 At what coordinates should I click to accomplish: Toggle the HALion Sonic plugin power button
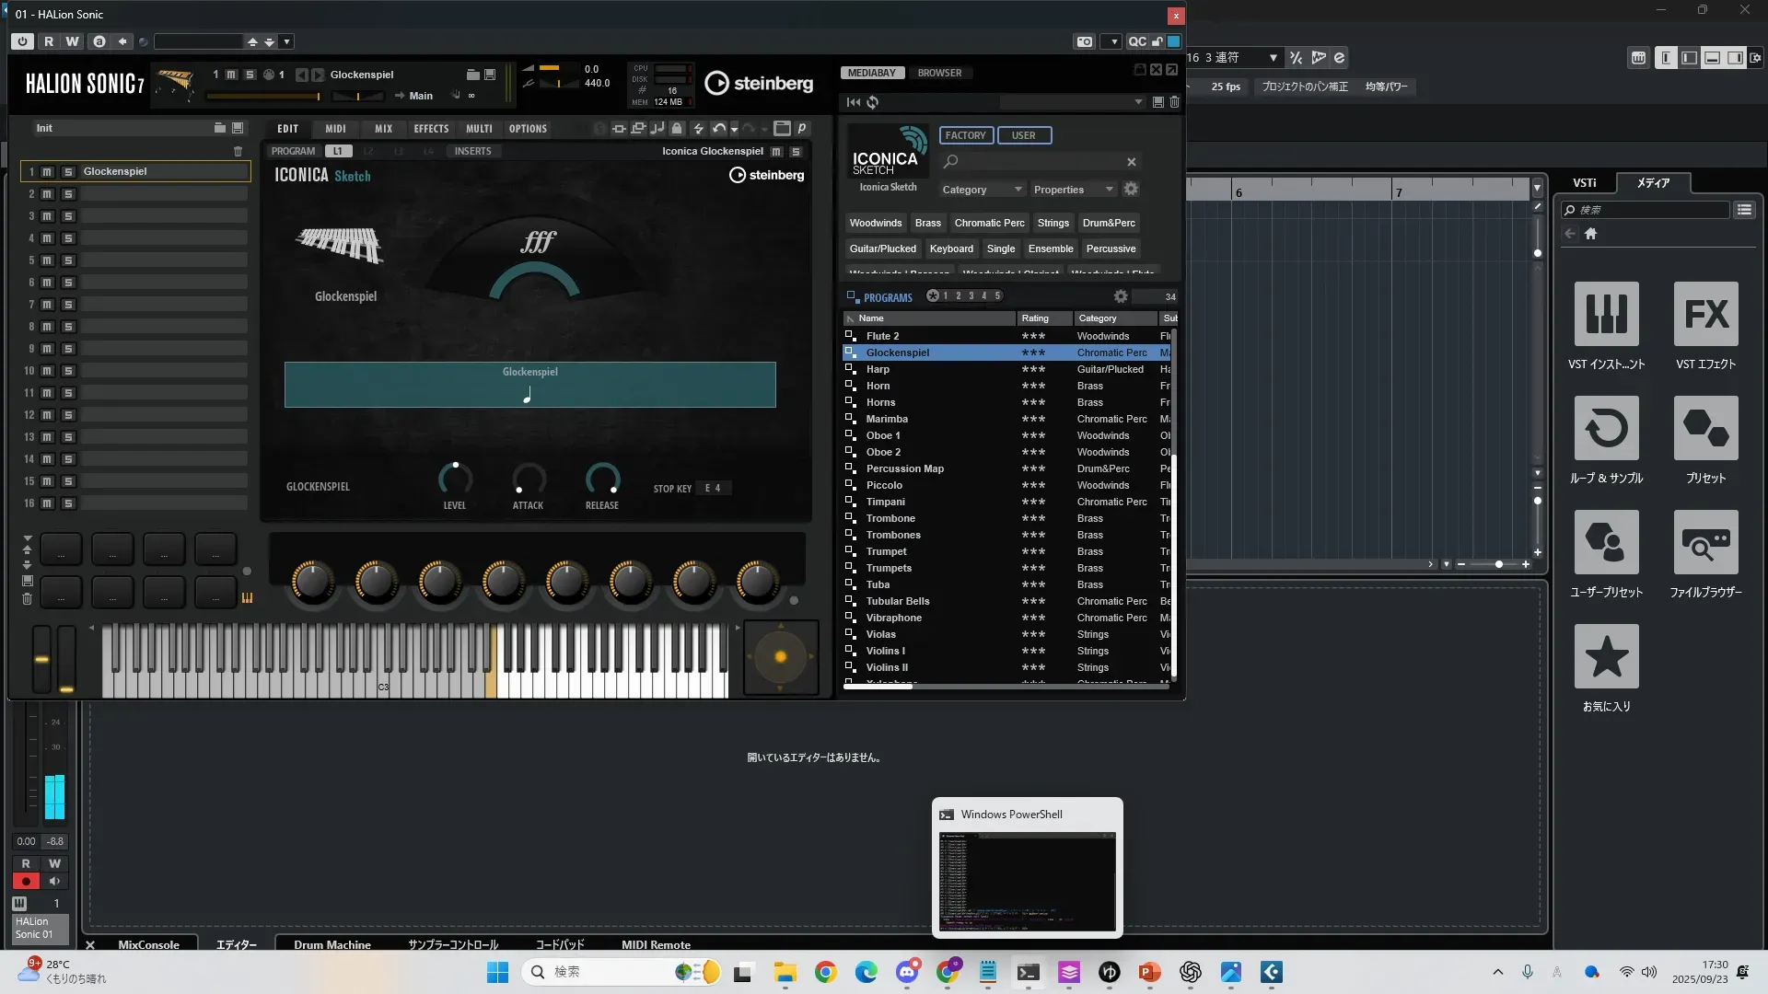[x=22, y=41]
